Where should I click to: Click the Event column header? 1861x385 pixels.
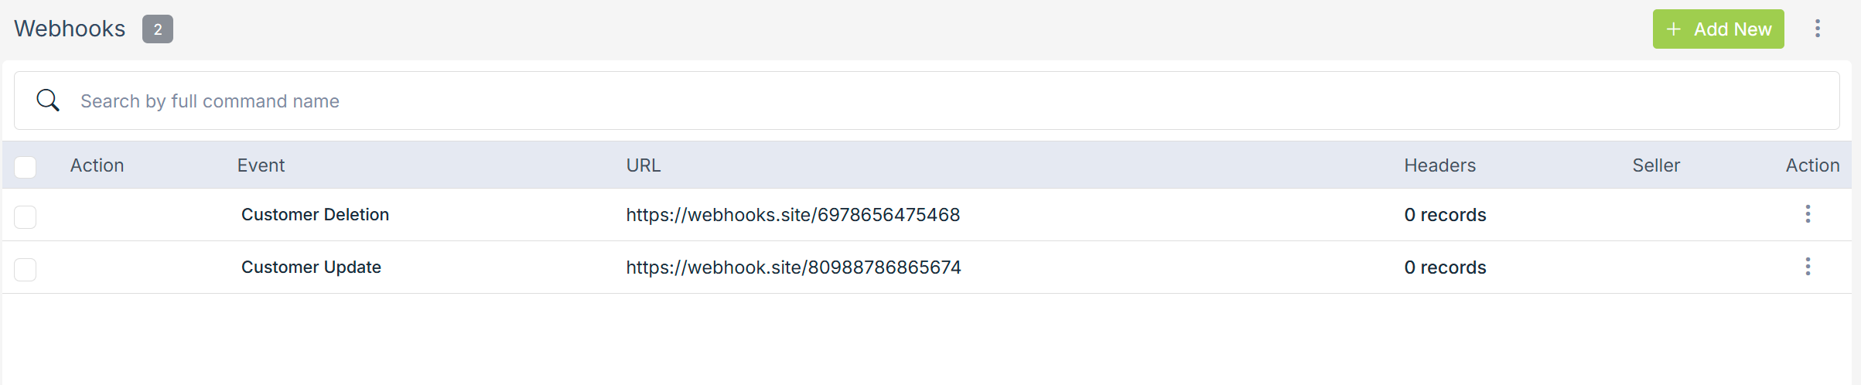(261, 165)
